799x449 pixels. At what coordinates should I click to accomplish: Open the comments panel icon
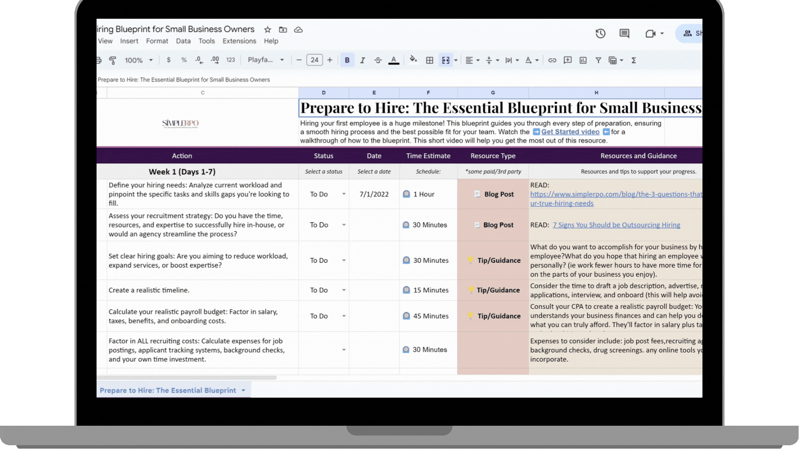[x=624, y=34]
